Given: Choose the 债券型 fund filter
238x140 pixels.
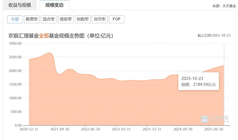Looking at the screenshot, I should (x=66, y=19).
